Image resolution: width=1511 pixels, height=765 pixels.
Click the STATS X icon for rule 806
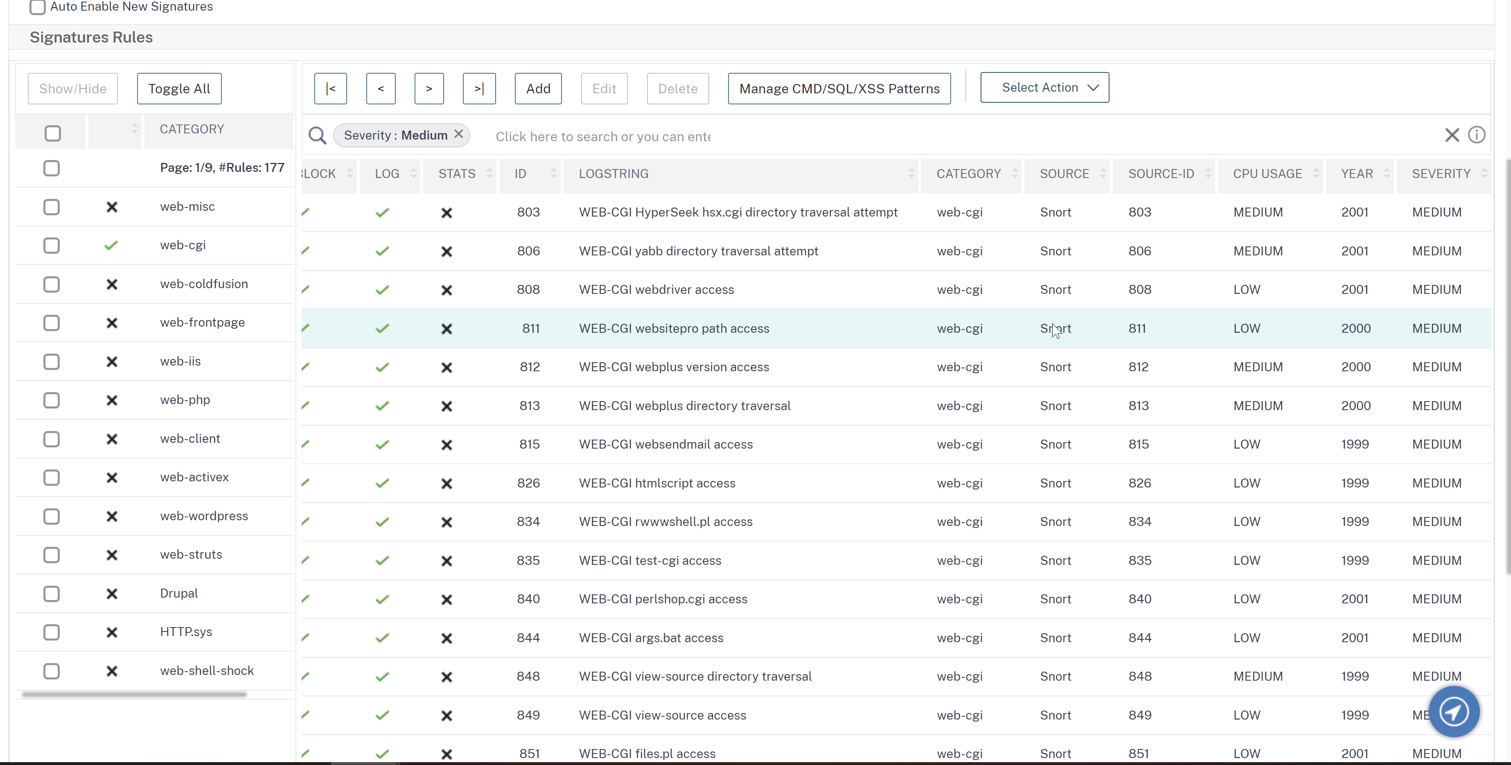(x=447, y=251)
